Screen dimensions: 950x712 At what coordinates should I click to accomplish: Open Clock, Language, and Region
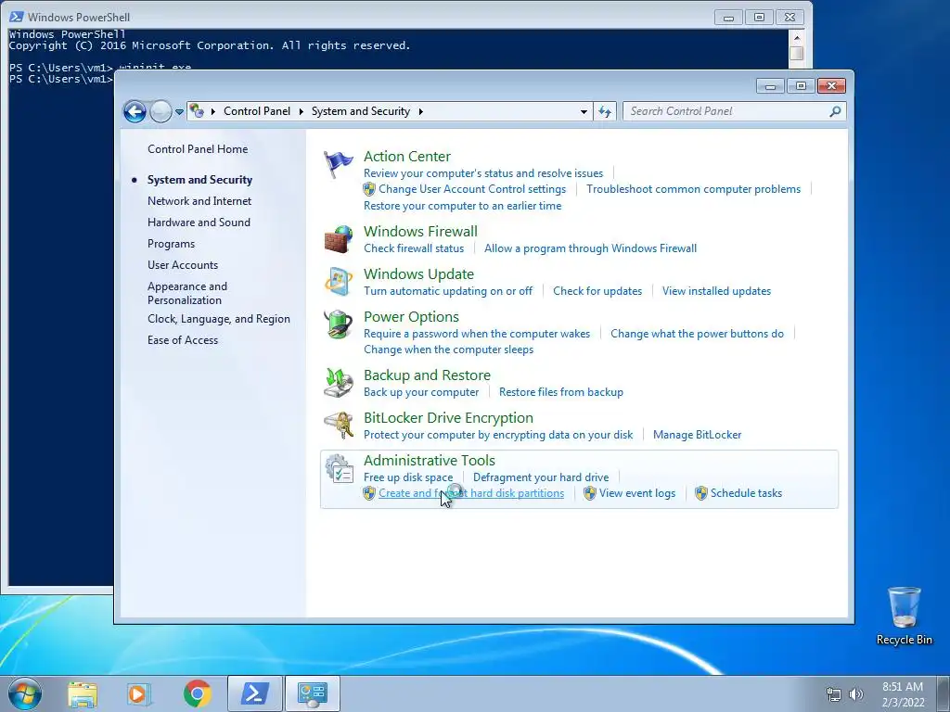click(219, 319)
